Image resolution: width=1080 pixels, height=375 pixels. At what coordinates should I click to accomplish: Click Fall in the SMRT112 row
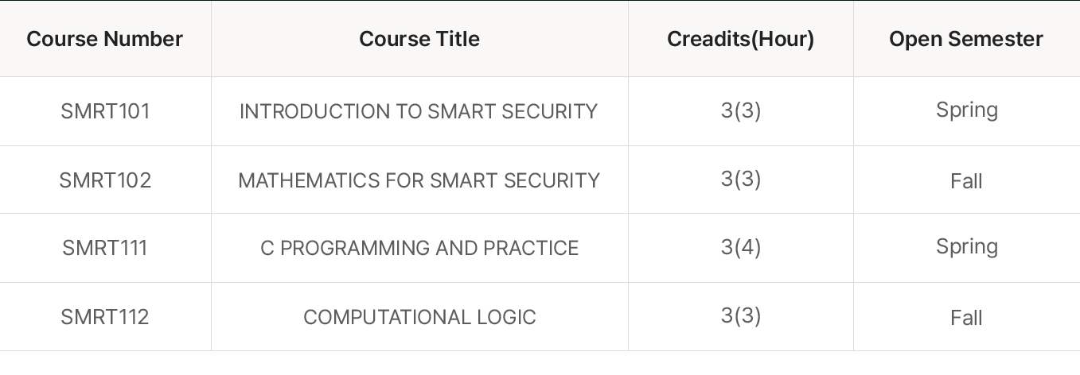click(966, 318)
